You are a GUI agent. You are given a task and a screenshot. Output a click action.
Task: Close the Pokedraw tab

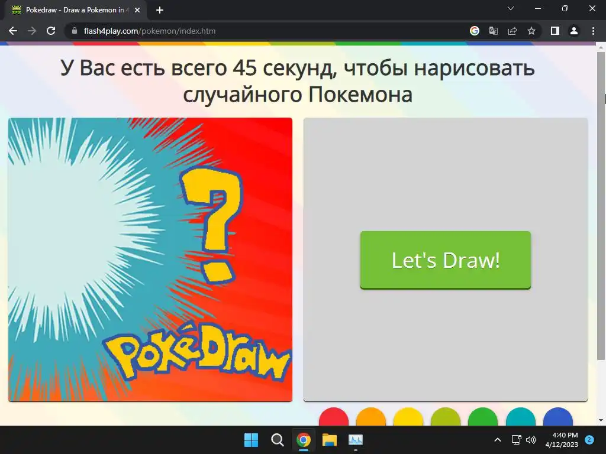click(x=137, y=10)
